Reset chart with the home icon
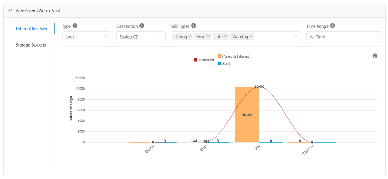 [375, 55]
